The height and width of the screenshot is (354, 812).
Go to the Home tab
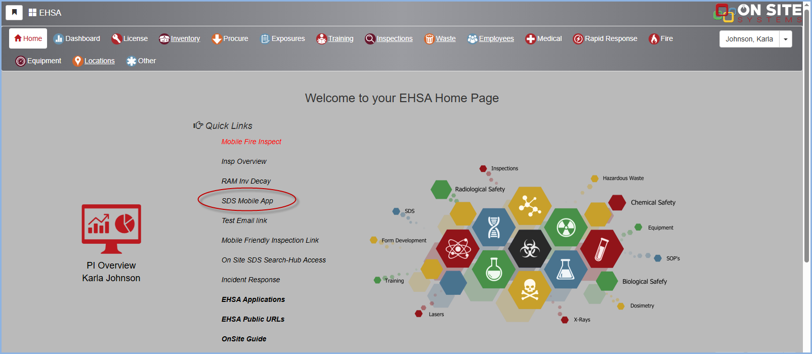[x=28, y=38]
